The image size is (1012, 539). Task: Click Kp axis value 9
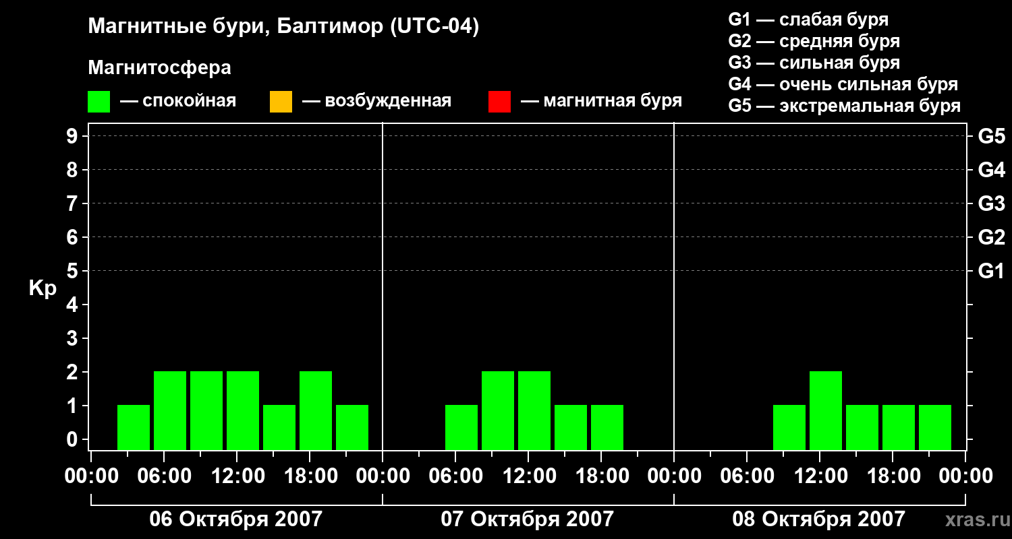73,136
